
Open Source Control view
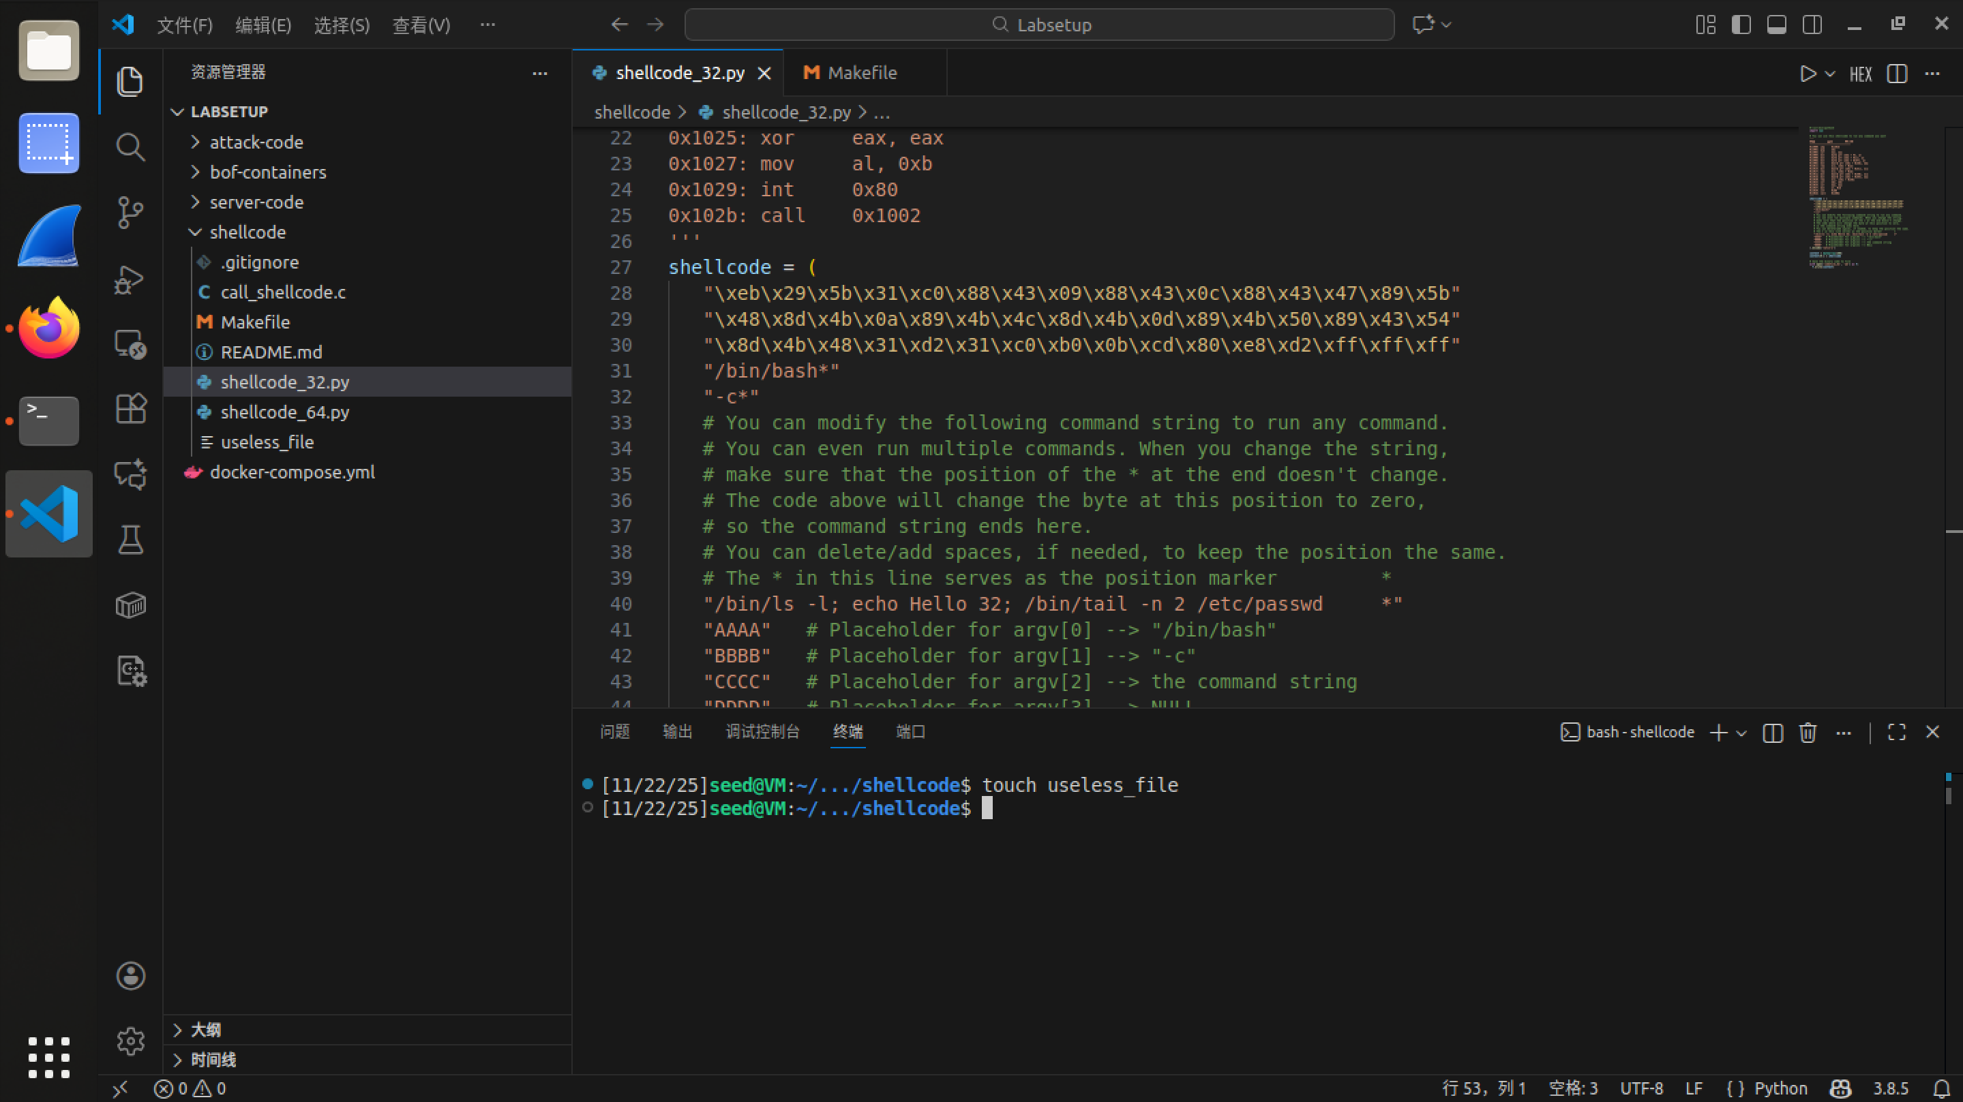tap(130, 212)
